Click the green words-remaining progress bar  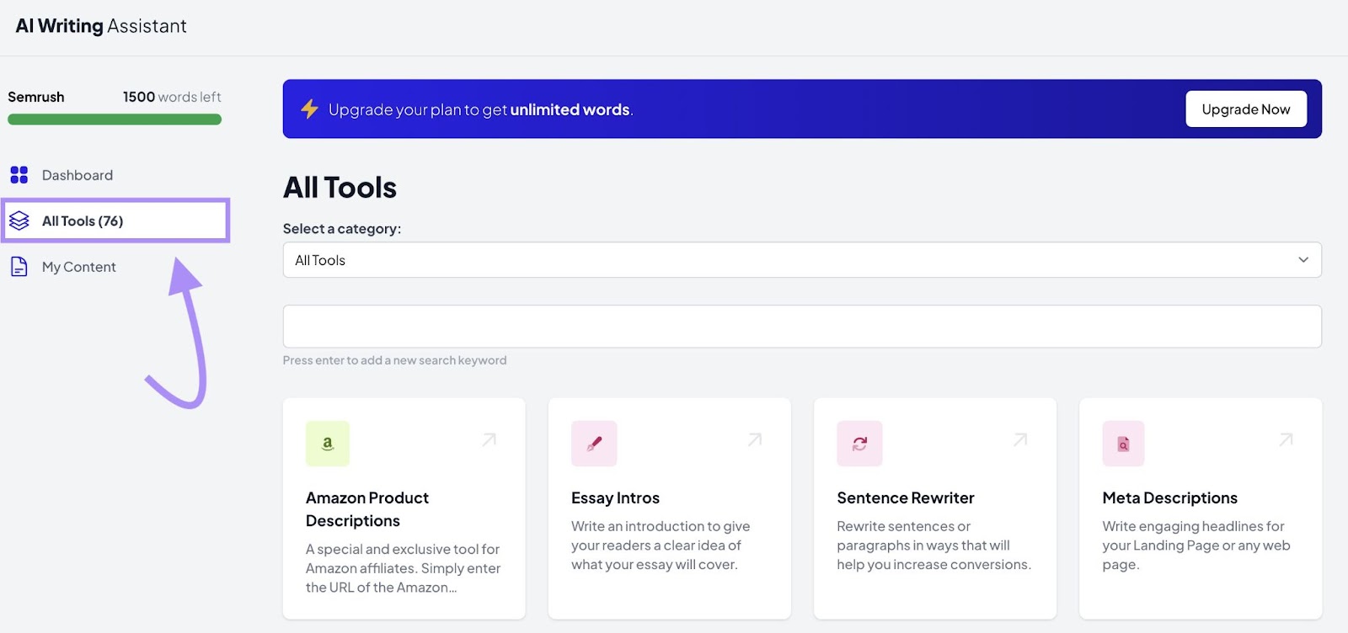point(115,119)
